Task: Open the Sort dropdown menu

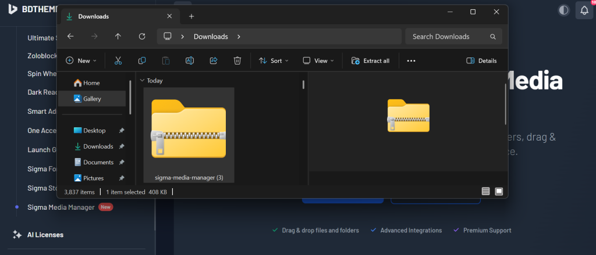Action: point(274,61)
